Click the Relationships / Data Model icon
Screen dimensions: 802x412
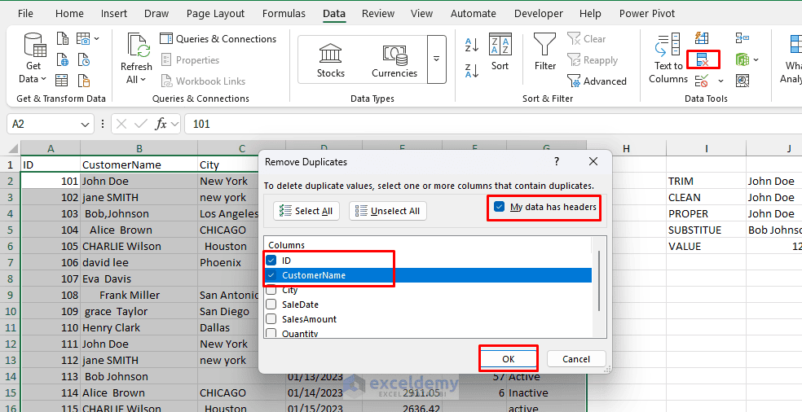[x=743, y=59]
